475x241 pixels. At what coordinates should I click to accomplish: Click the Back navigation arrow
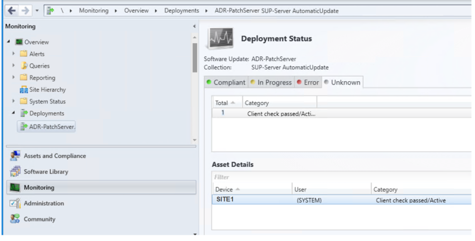(10, 10)
